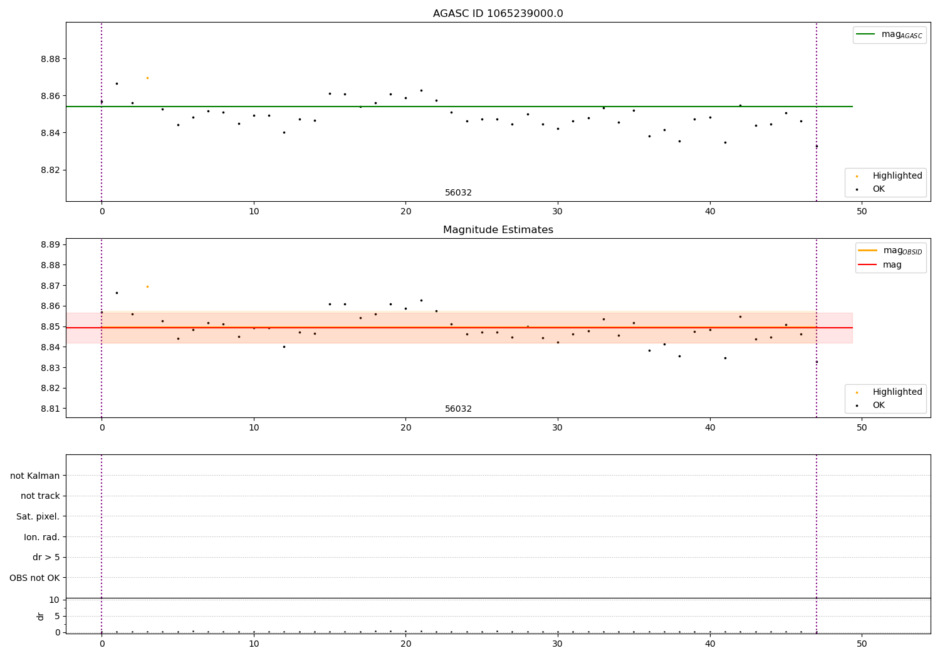Click the 8.86 tick label in the top plot
The height and width of the screenshot is (658, 940).
point(50,96)
